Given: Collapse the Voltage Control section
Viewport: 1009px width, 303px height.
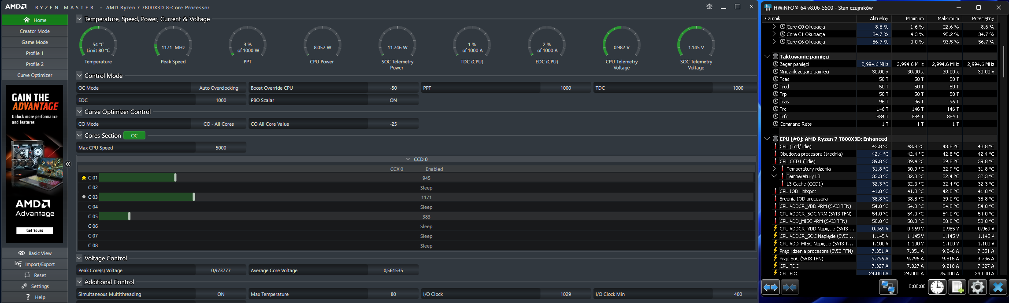Looking at the screenshot, I should [x=79, y=258].
